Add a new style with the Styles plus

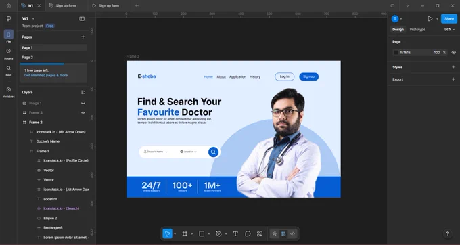point(453,67)
